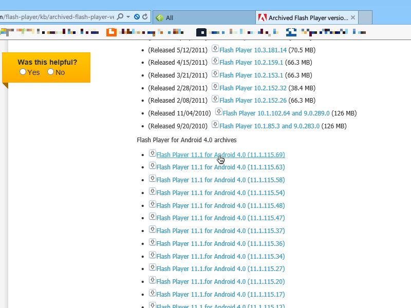Click download icon beside Android 11.1.115.34

[x=153, y=255]
